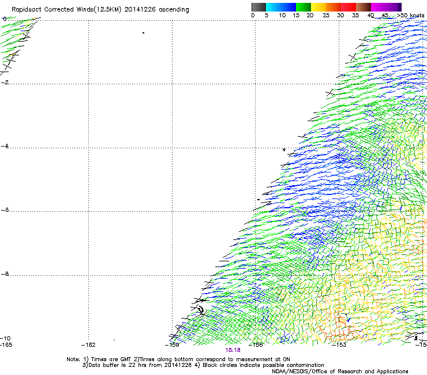Click the red 30-35 knots legend swatch
This screenshot has height=375, width=427.
pyautogui.click(x=349, y=7)
